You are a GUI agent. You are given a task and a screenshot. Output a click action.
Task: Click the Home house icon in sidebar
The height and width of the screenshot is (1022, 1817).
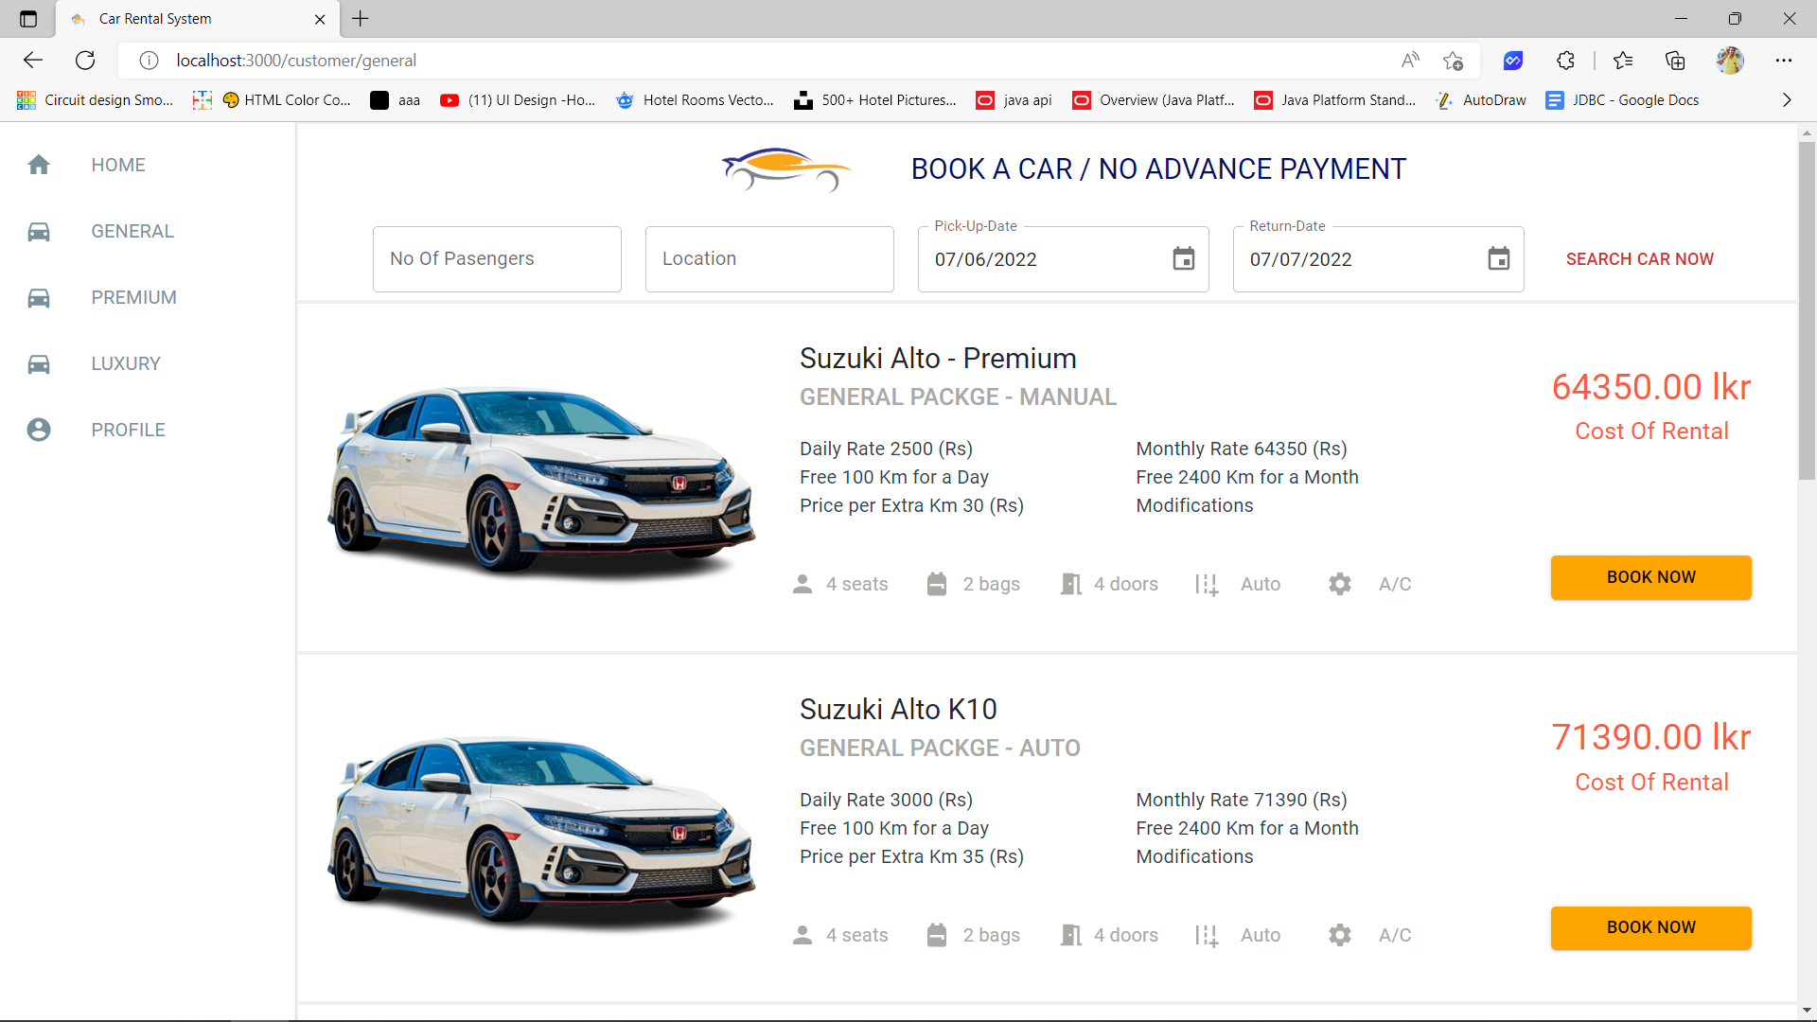click(x=39, y=165)
